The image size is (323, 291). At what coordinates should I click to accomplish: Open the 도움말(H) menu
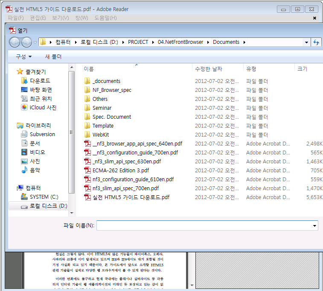(x=105, y=18)
